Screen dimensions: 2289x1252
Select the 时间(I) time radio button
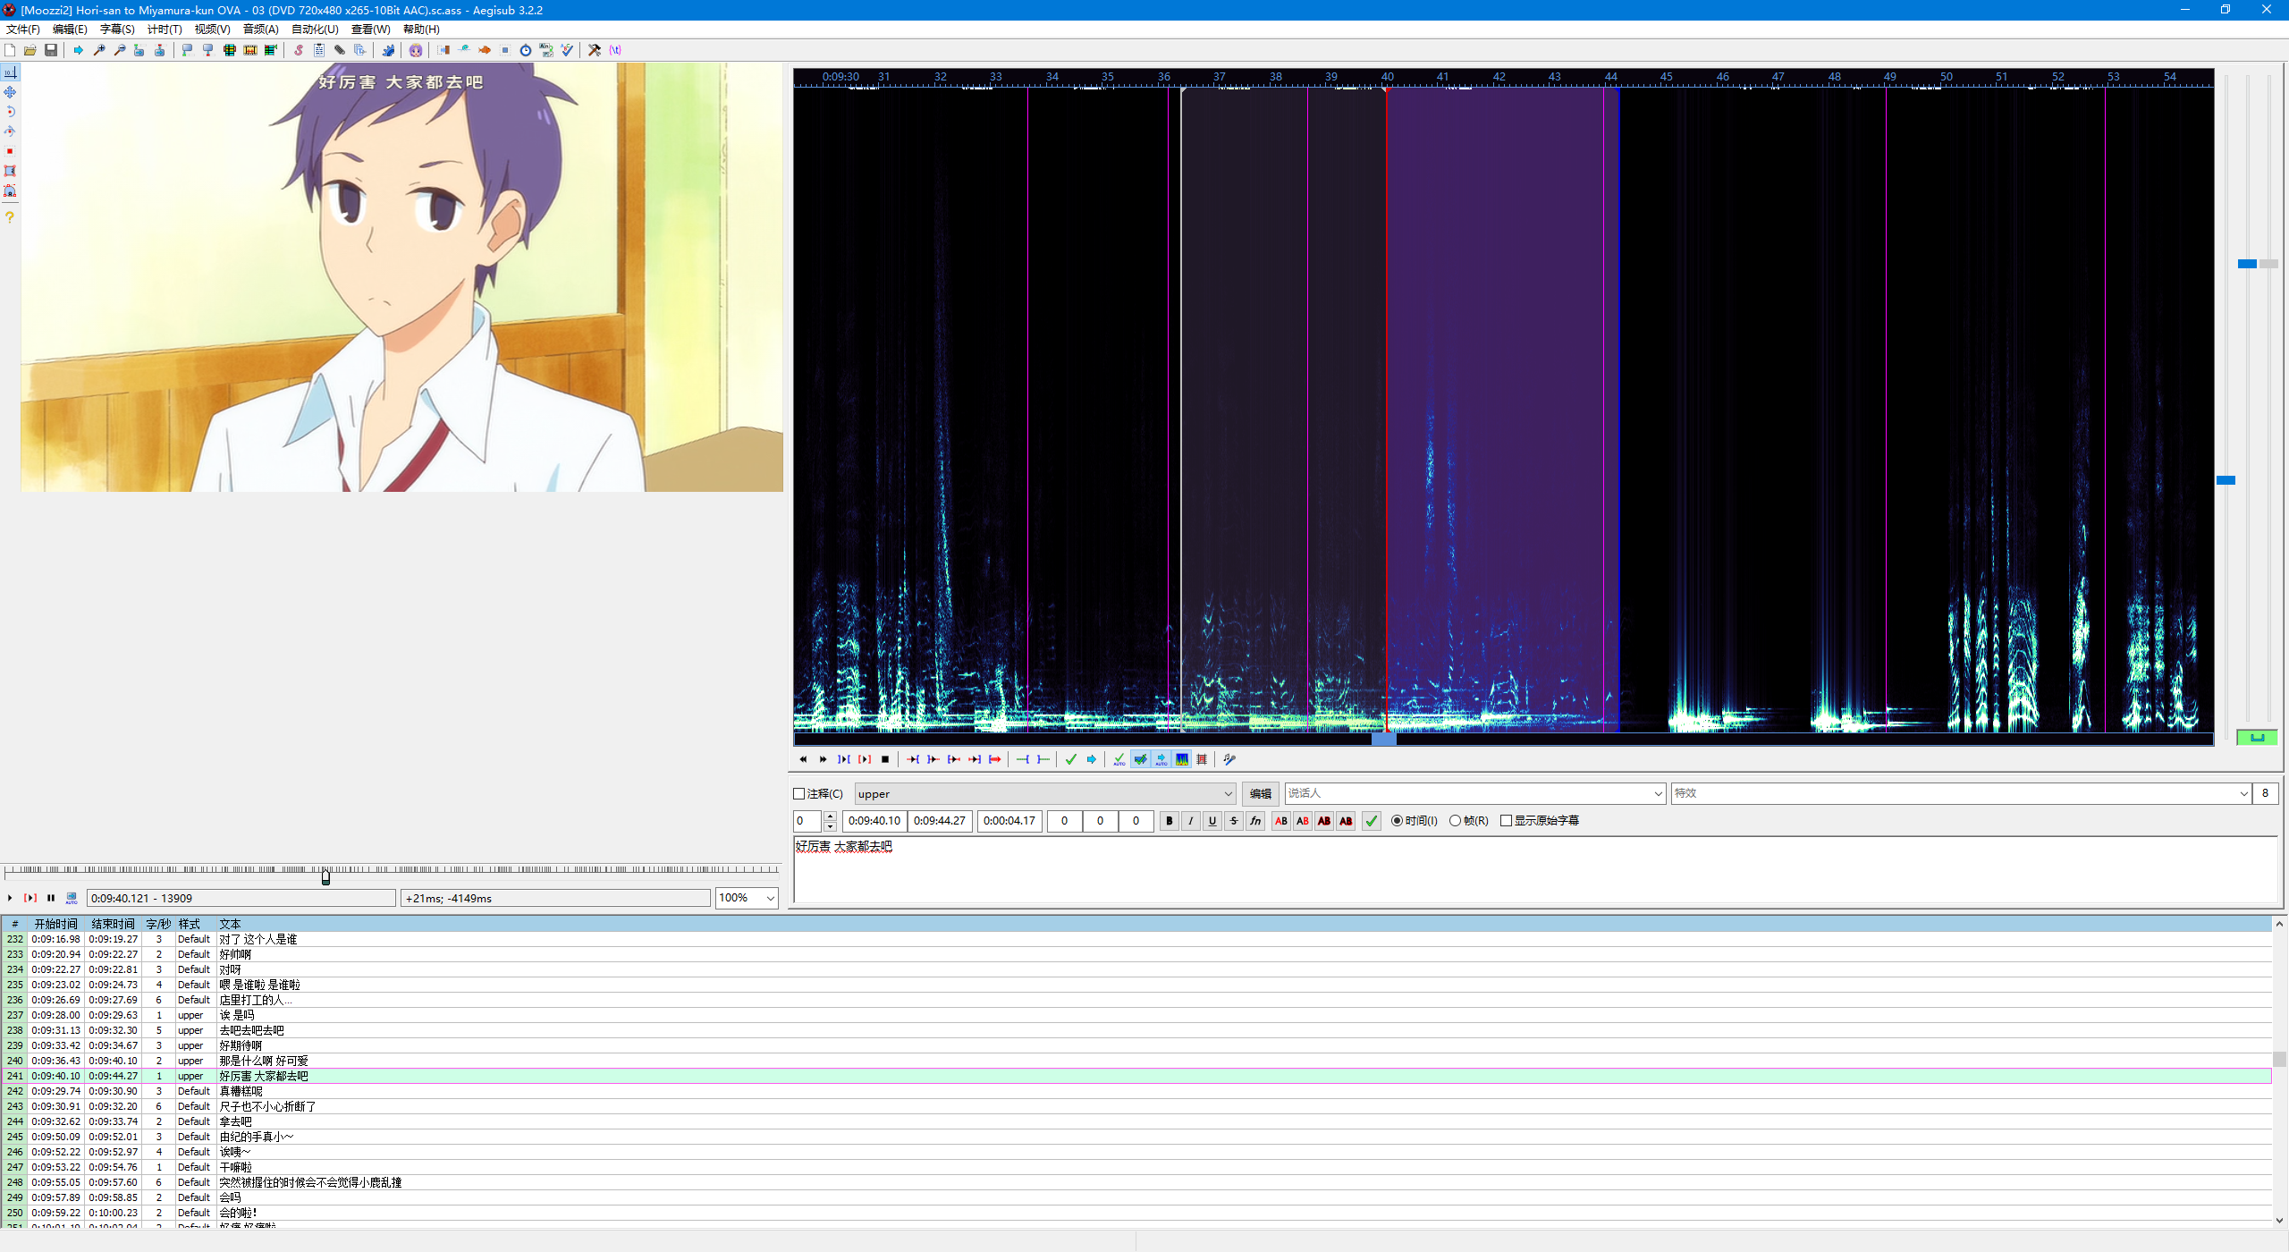(x=1397, y=821)
